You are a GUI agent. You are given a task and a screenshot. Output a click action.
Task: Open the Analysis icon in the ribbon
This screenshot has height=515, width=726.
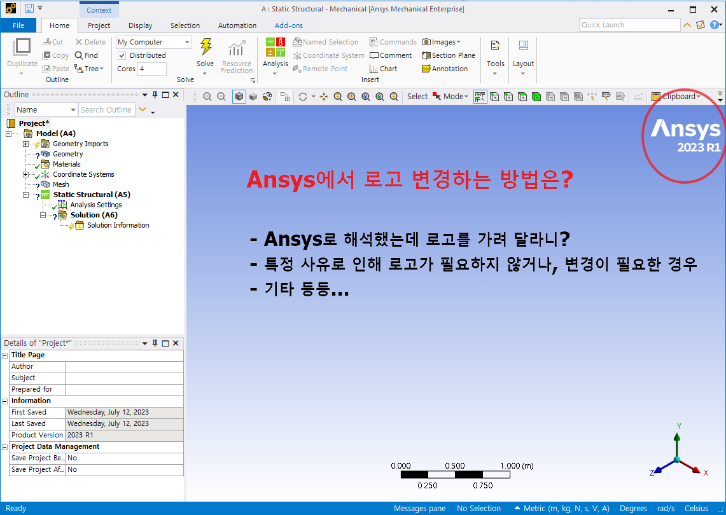coord(276,47)
